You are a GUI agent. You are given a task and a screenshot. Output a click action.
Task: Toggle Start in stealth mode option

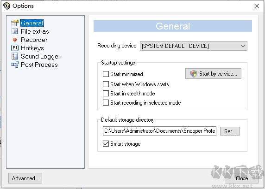click(106, 93)
